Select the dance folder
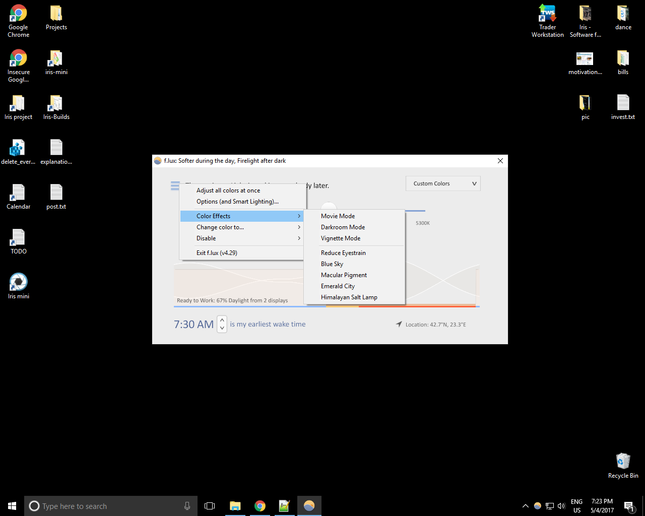 click(x=623, y=18)
